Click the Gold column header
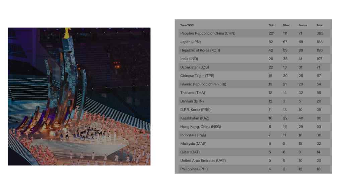 pyautogui.click(x=271, y=25)
